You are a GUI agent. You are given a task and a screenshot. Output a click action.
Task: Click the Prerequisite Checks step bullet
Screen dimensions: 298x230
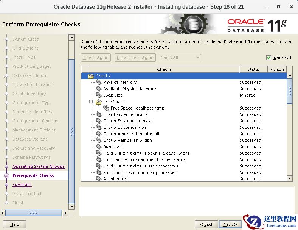coord(7,175)
